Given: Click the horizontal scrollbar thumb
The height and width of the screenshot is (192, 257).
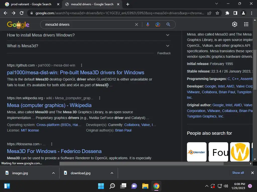Looking at the screenshot, I should click(142, 163).
